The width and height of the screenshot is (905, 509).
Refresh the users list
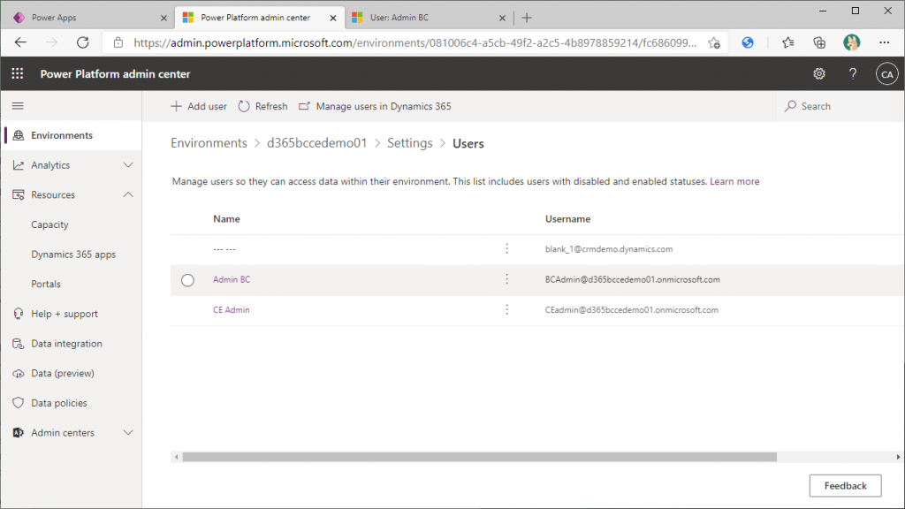tap(262, 106)
